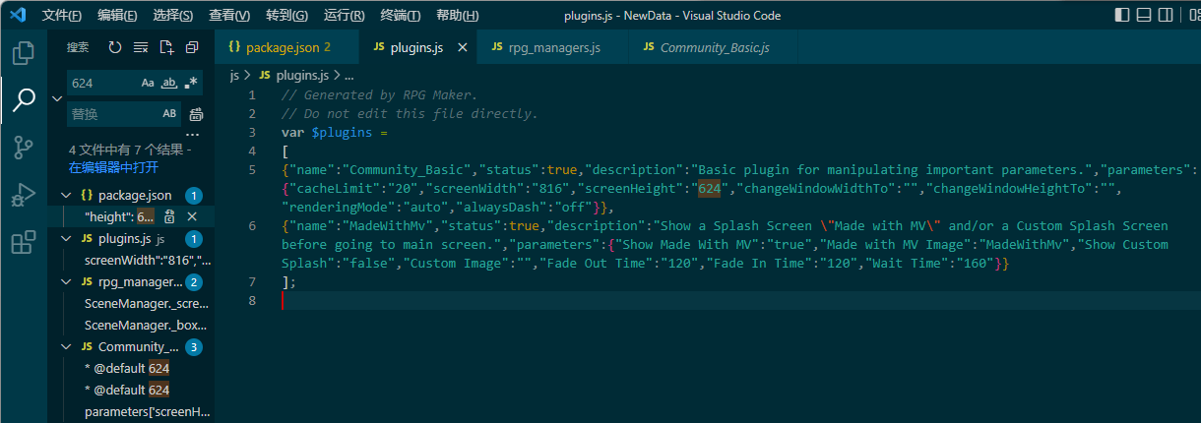Open the Run and Debug view
The height and width of the screenshot is (423, 1201).
pos(24,195)
